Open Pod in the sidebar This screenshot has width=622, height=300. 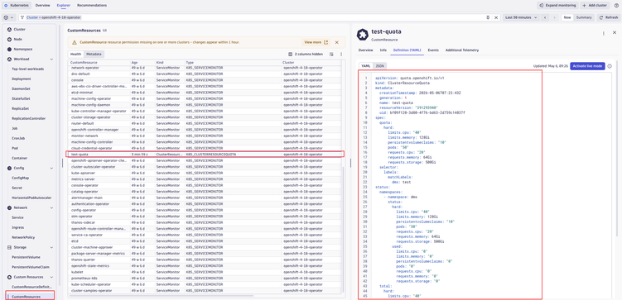(x=15, y=149)
